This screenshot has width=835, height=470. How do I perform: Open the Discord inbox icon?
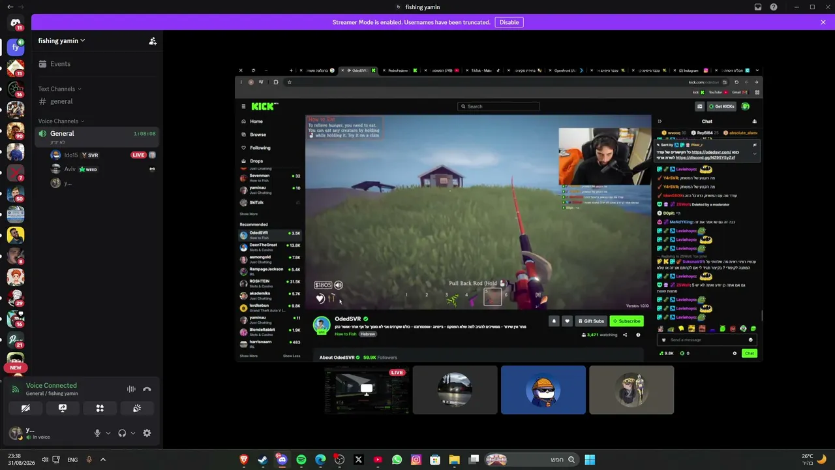point(758,7)
